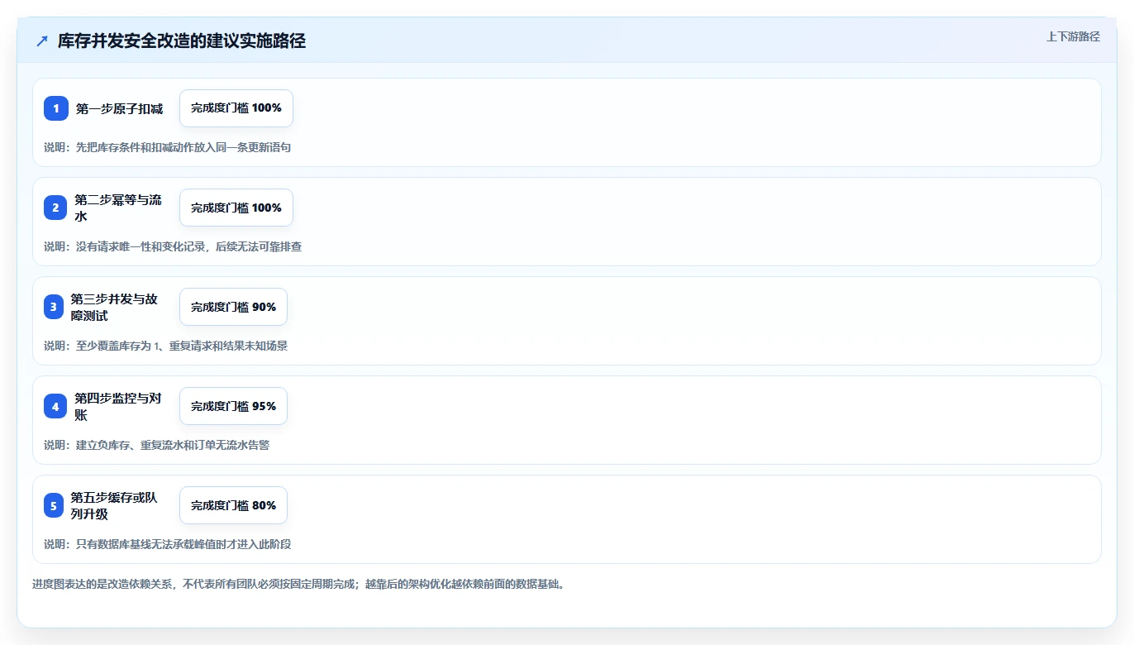This screenshot has height=645, width=1134.
Task: Click the 完成度门槛 90% badge
Action: click(233, 307)
